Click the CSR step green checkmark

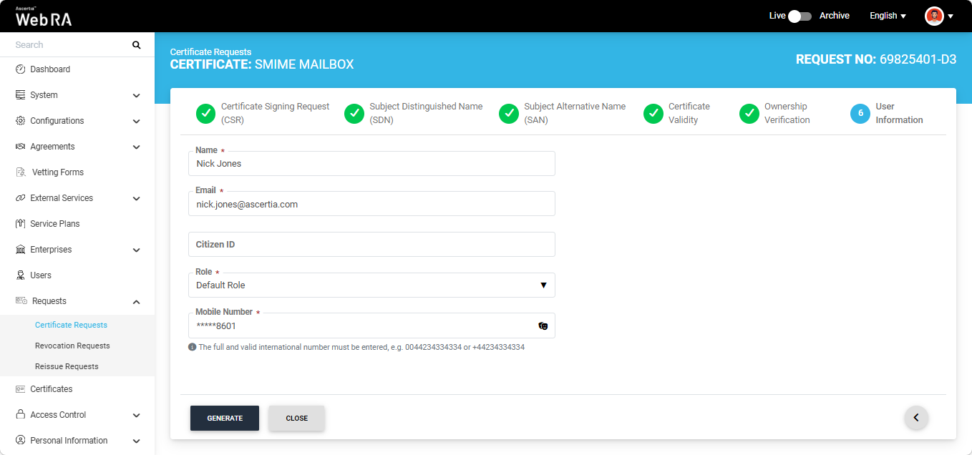(x=205, y=114)
